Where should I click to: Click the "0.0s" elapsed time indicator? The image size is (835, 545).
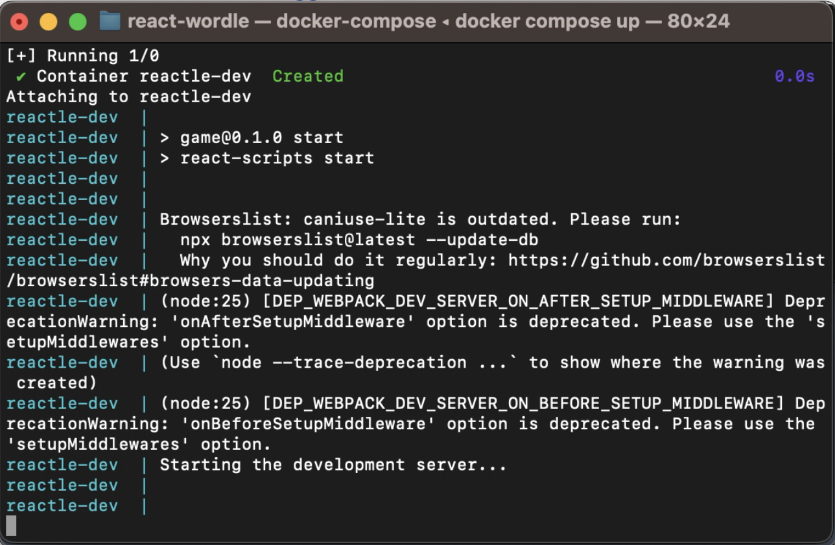pyautogui.click(x=794, y=76)
